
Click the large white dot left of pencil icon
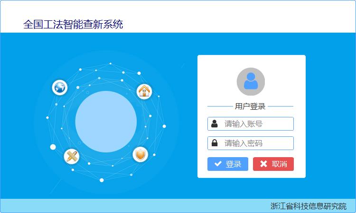[53, 147]
